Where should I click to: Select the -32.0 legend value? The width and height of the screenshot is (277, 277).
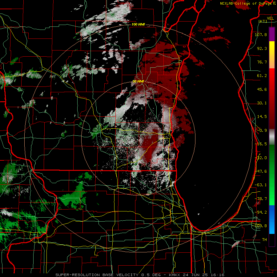click(261, 158)
